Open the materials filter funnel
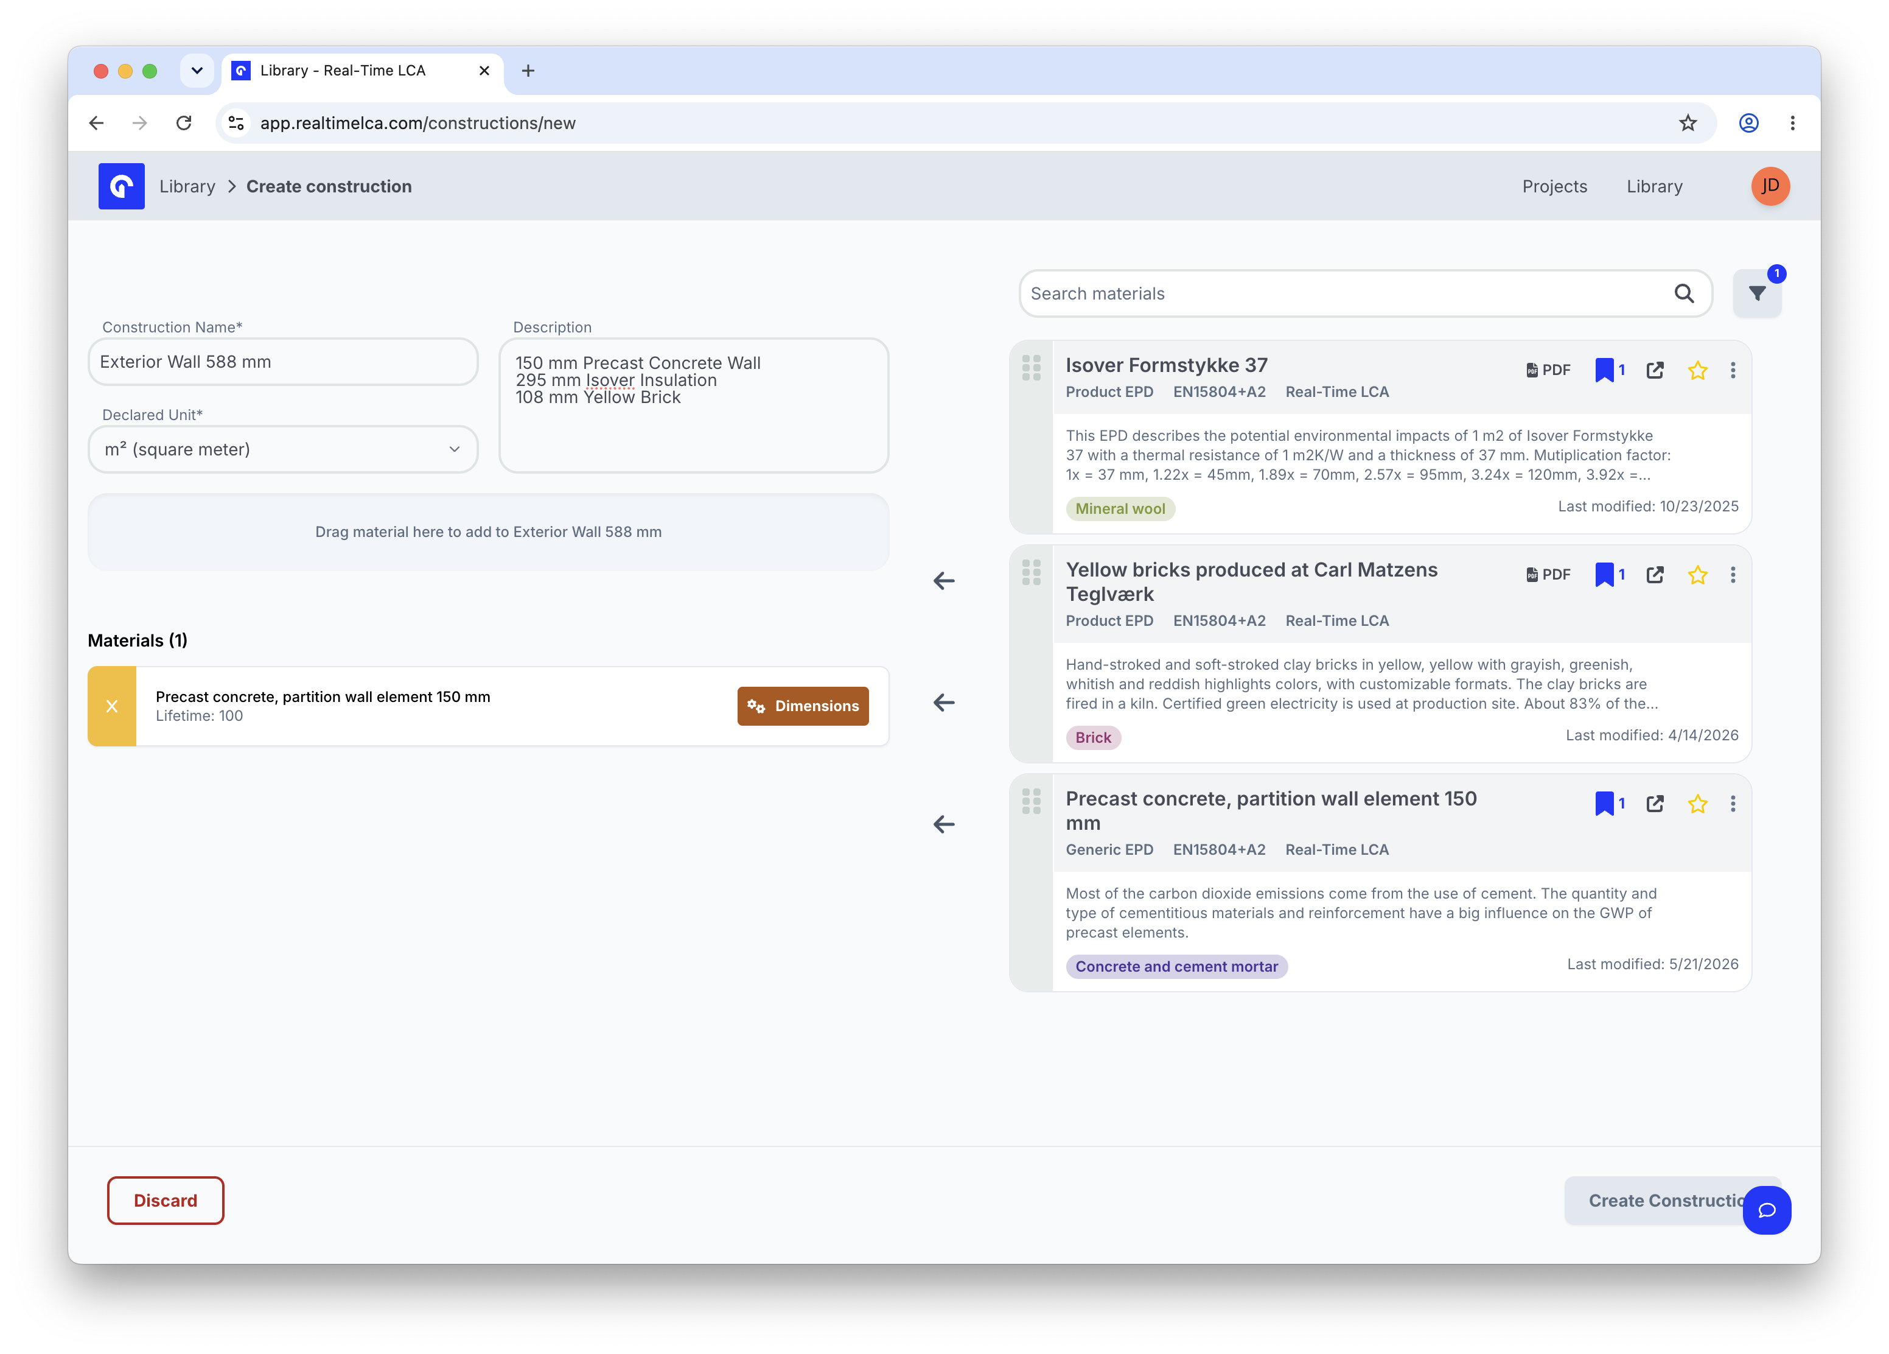 (1756, 293)
